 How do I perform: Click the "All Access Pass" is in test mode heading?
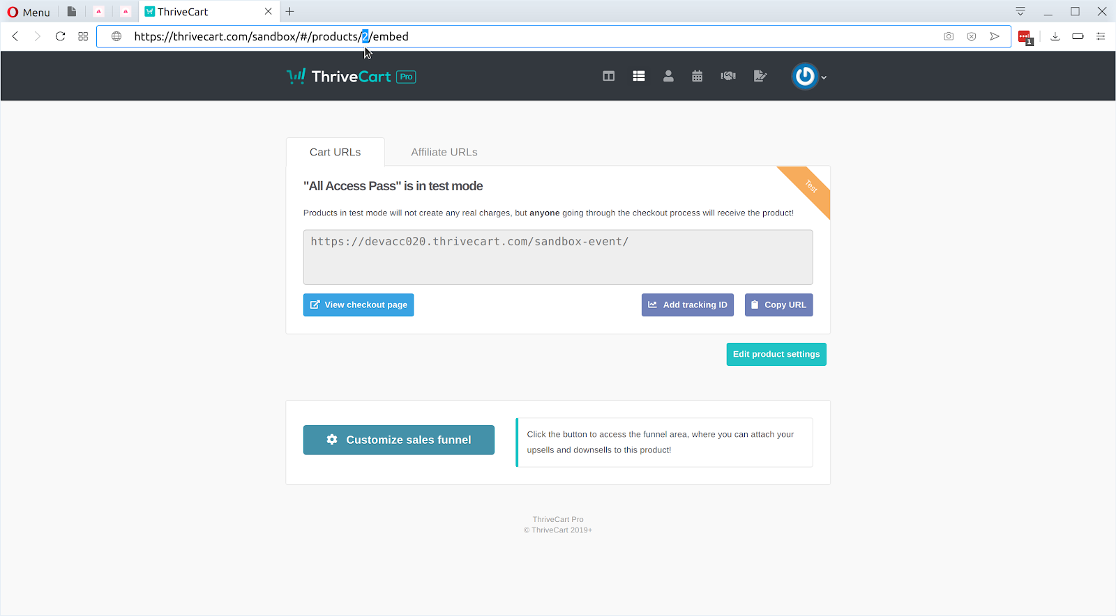click(x=393, y=186)
